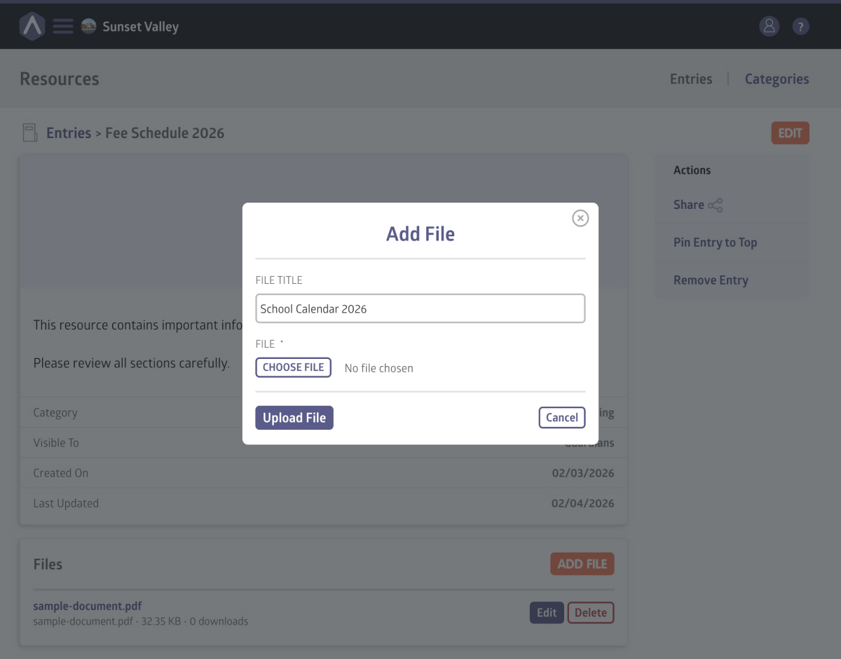
Task: Click the Upload File button
Action: [x=294, y=418]
